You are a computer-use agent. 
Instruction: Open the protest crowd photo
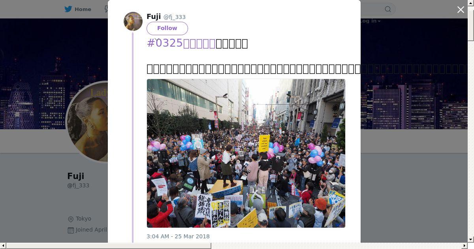click(x=246, y=153)
